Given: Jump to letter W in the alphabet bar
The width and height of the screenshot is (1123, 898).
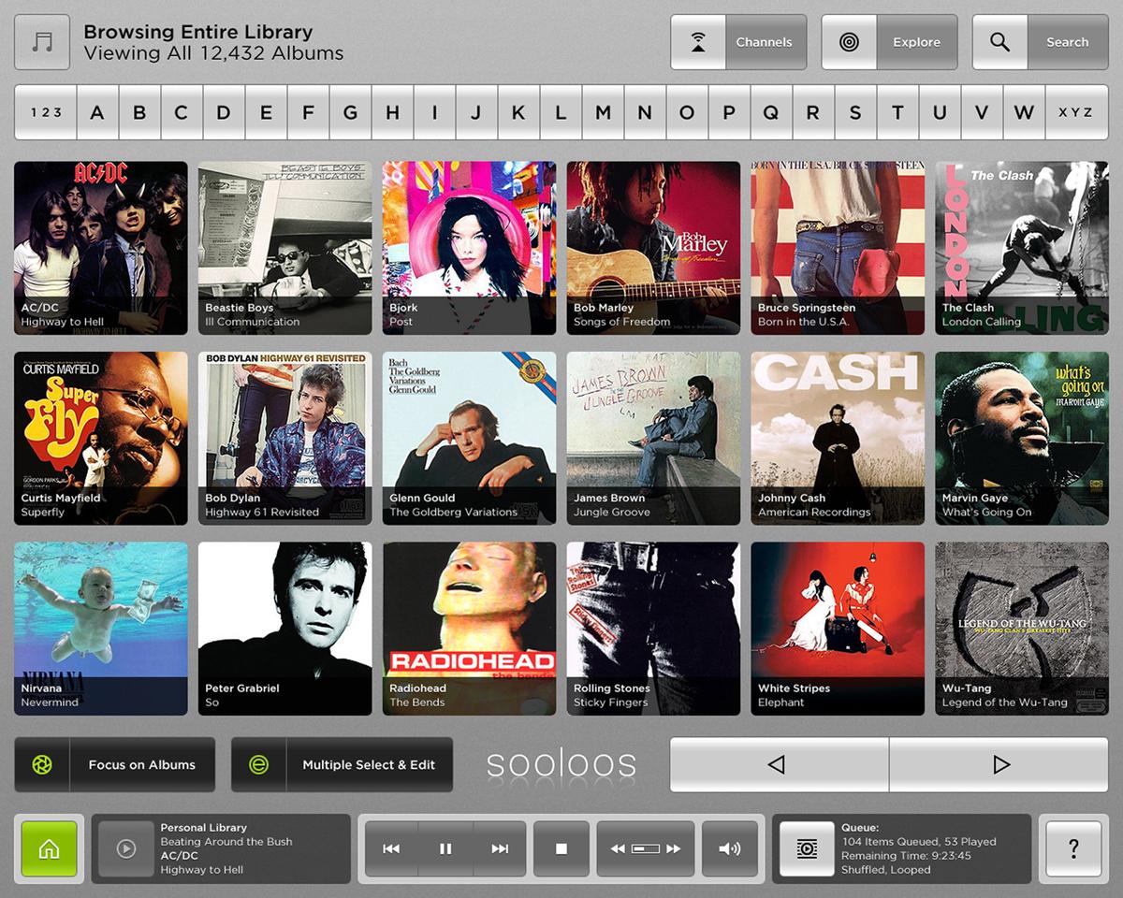Looking at the screenshot, I should pyautogui.click(x=1024, y=112).
